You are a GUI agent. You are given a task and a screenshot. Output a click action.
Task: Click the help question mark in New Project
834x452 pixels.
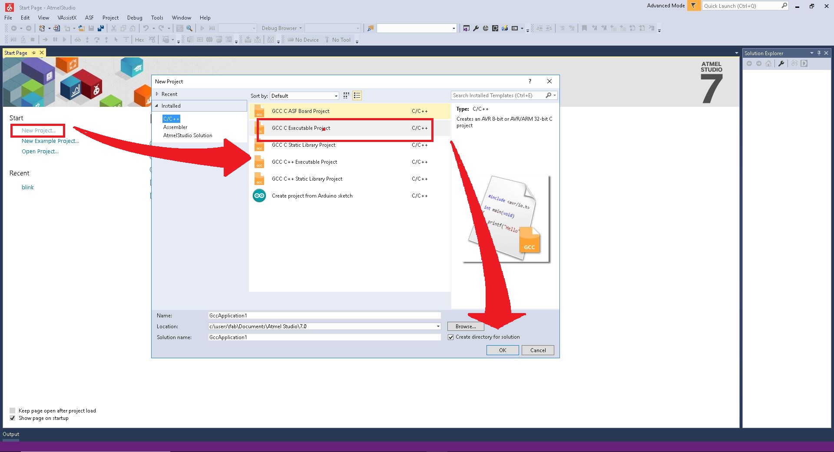[x=530, y=81]
